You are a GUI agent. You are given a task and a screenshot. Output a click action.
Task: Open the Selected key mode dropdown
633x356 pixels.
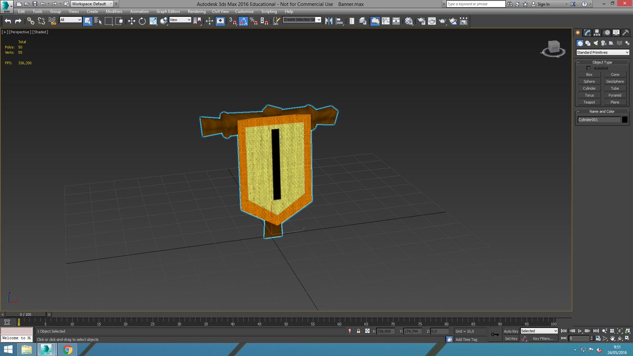point(539,331)
